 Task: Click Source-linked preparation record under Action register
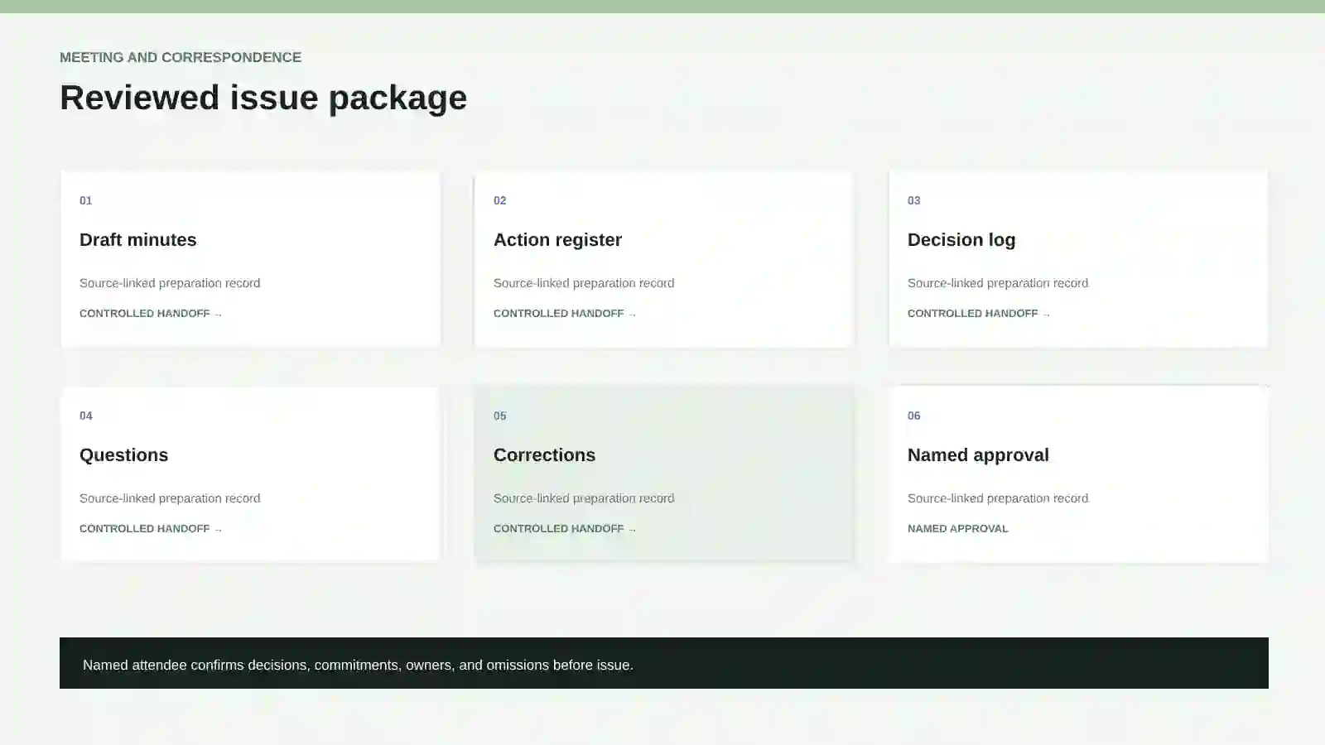(x=584, y=283)
